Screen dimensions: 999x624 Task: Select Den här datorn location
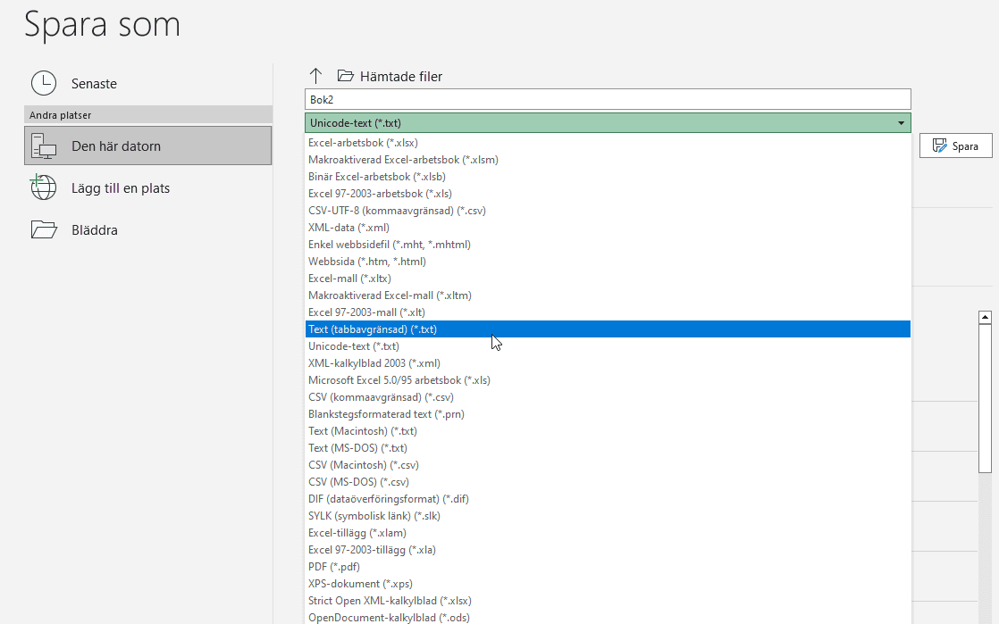pos(147,146)
